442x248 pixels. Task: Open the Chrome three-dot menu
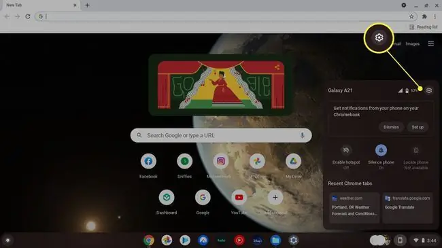tap(435, 16)
